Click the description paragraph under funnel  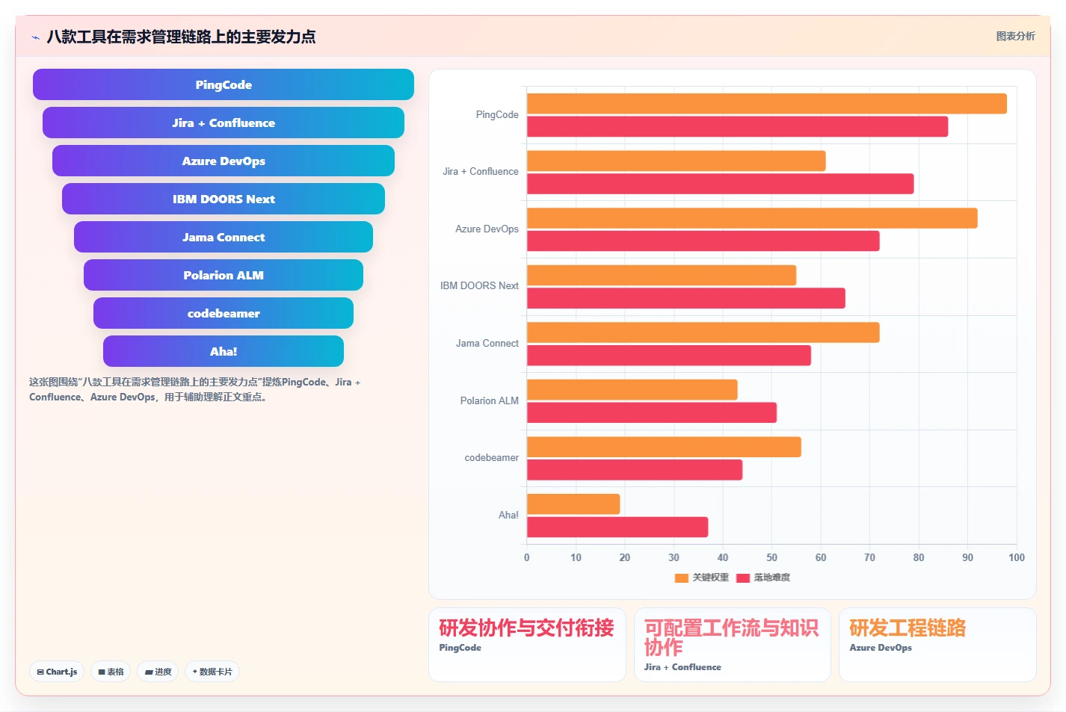(195, 389)
